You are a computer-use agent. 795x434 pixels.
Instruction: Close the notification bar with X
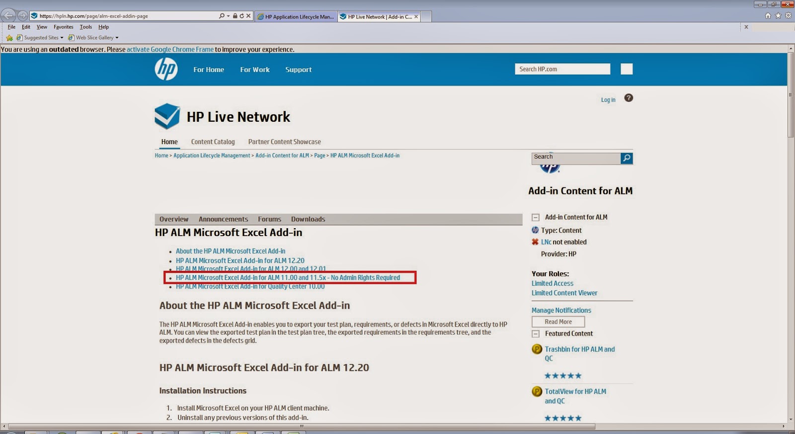(x=746, y=27)
